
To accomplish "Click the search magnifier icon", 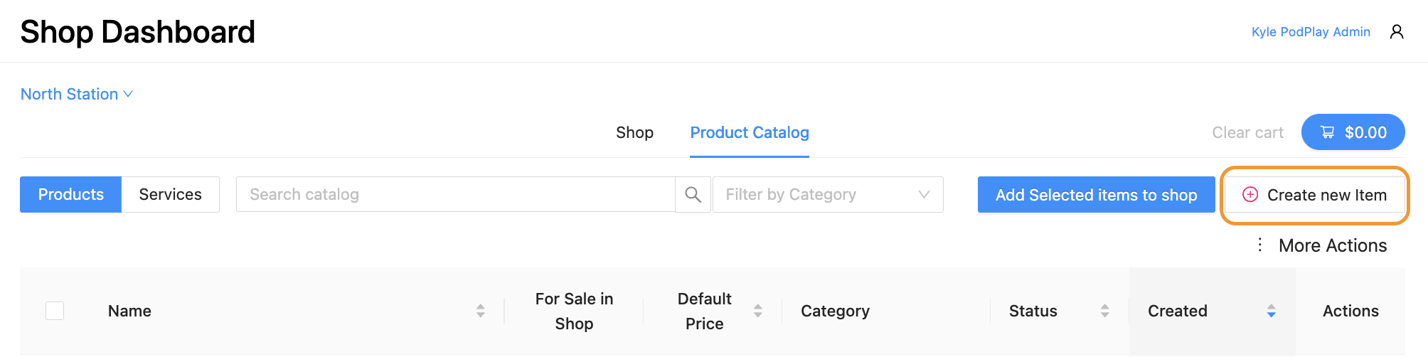I will pos(693,195).
